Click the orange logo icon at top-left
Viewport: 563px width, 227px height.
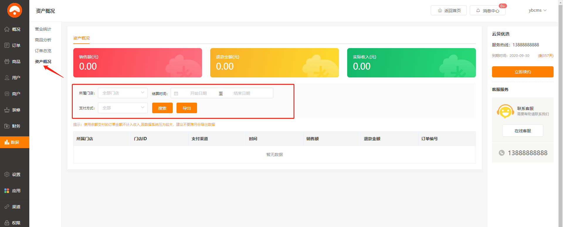[15, 10]
